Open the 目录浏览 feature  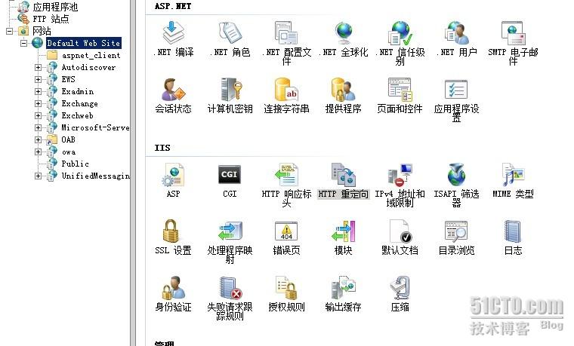pos(456,237)
